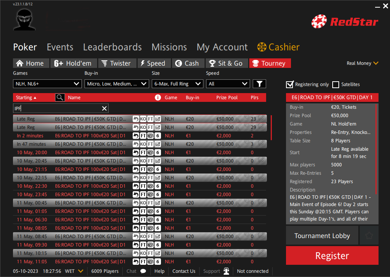Click the tournament list scrollbar thumb
390x277 pixels.
271,127
